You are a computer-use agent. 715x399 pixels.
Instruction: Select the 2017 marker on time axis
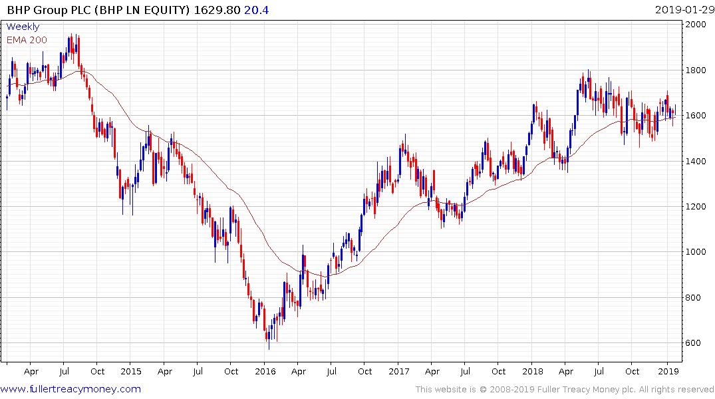pos(399,372)
